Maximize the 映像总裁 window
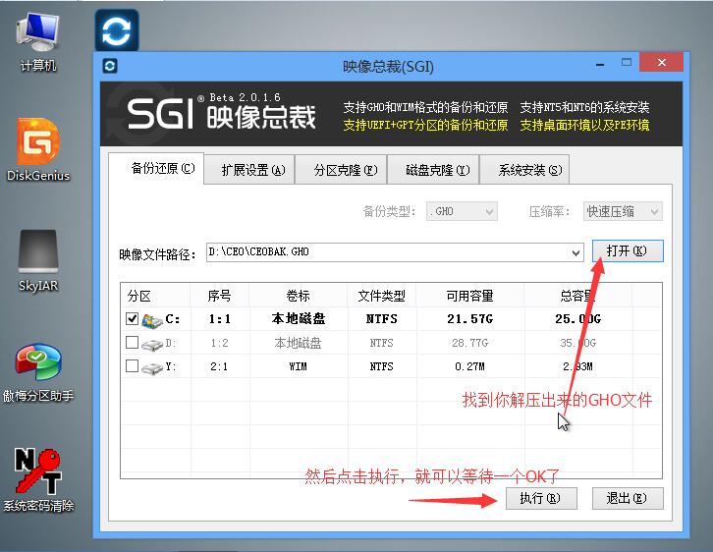The width and height of the screenshot is (713, 552). (x=627, y=62)
